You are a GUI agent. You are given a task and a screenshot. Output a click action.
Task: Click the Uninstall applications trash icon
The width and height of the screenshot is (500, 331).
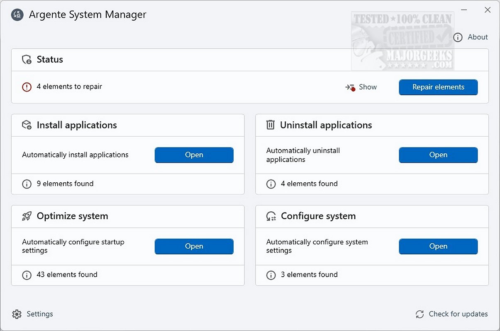tap(271, 125)
